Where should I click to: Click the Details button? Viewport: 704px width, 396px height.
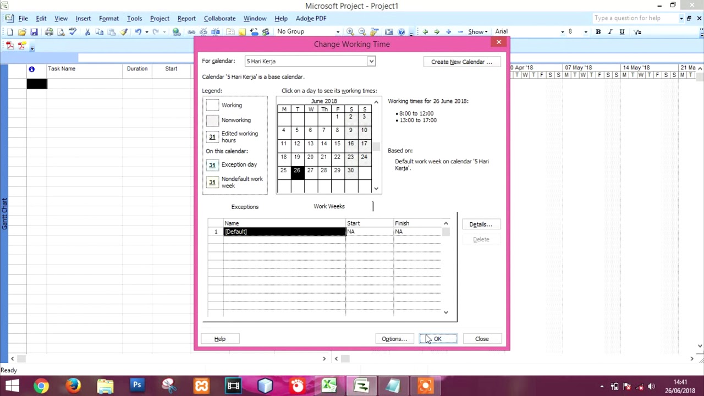(x=481, y=224)
